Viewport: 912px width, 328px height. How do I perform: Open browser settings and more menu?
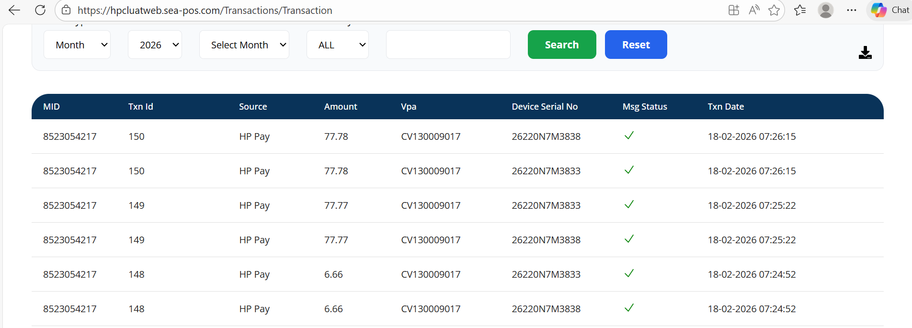[851, 10]
